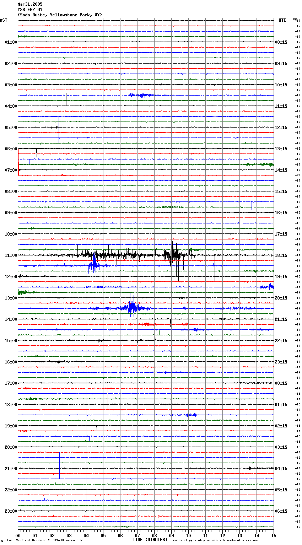This screenshot has height=545, width=302.
Task: Select the 03:00 MST time label
Action: pos(11,85)
